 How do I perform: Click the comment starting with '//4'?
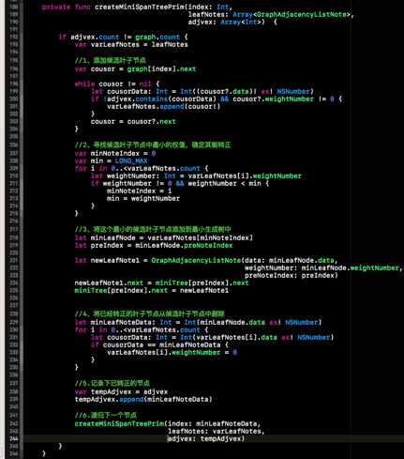tap(149, 314)
